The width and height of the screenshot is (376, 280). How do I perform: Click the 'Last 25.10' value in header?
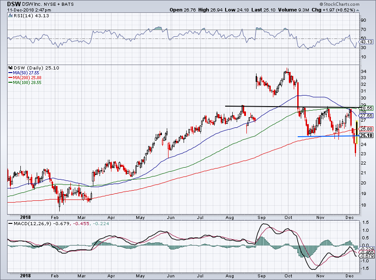point(264,10)
